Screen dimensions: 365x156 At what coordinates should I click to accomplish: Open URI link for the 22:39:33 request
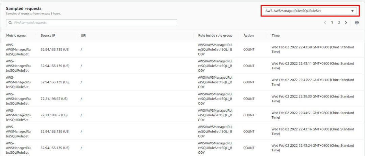point(81,99)
